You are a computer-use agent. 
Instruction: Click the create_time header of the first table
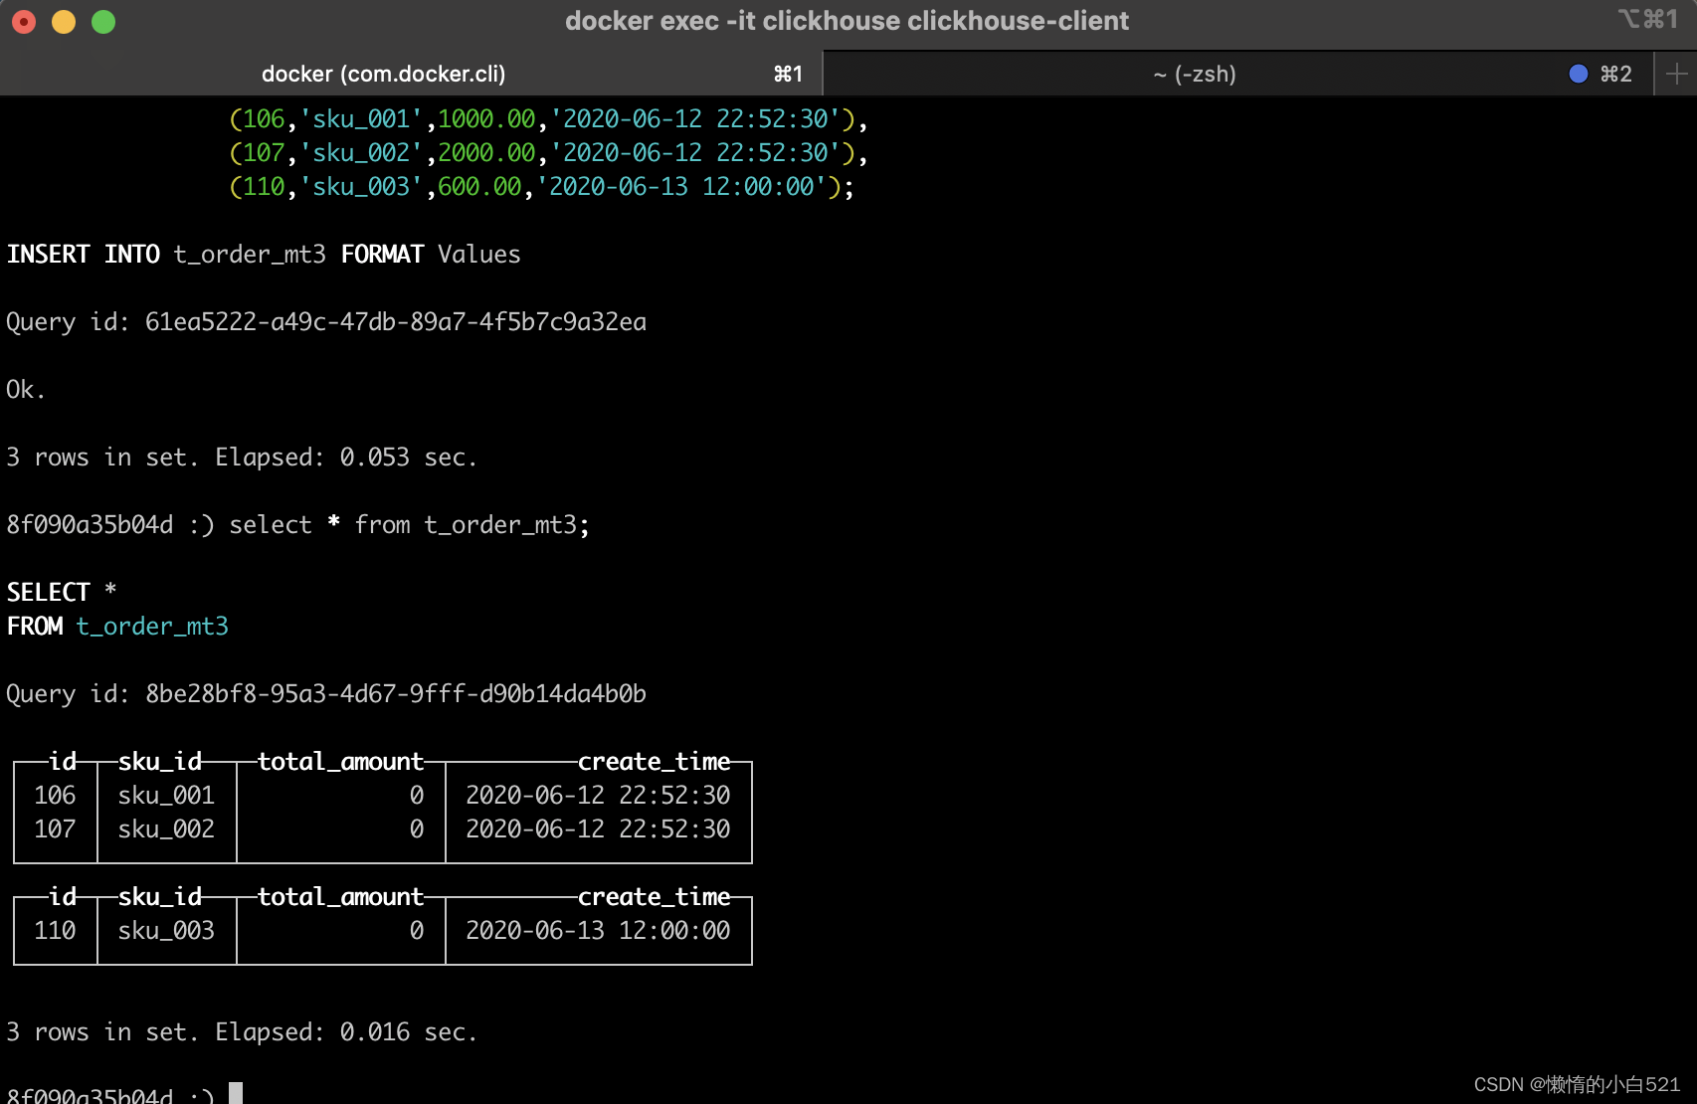[655, 762]
